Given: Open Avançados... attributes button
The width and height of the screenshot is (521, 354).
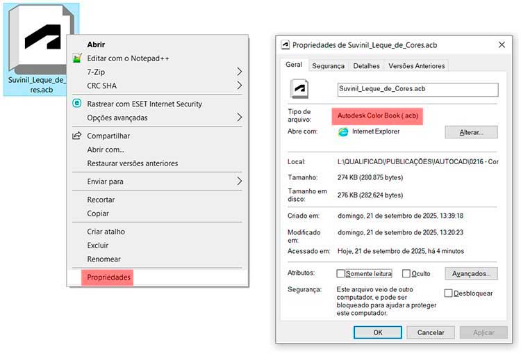Looking at the screenshot, I should tap(471, 273).
